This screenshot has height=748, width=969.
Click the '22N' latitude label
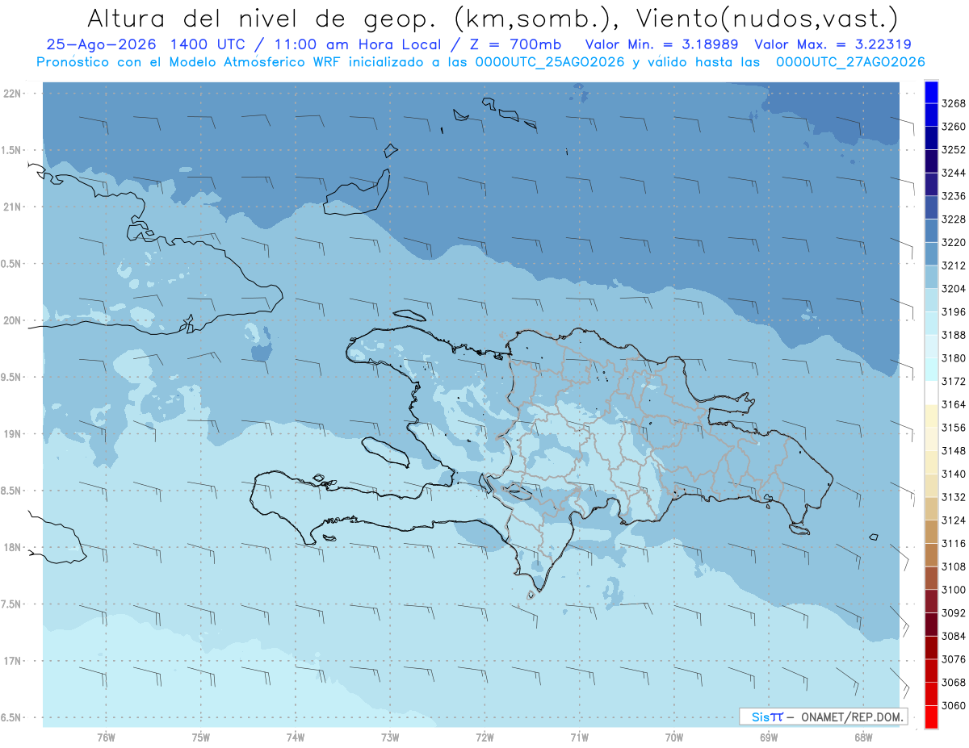[x=14, y=94]
